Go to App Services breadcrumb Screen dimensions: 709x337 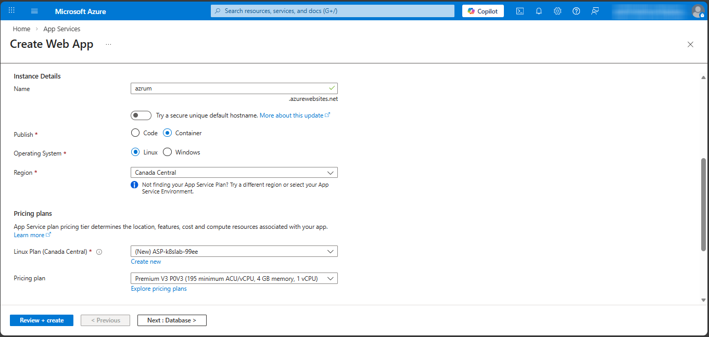click(62, 29)
